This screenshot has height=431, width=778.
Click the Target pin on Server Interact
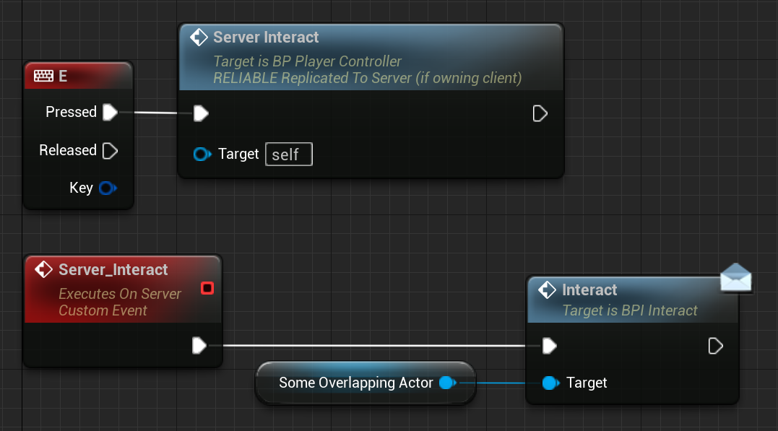pyautogui.click(x=202, y=154)
